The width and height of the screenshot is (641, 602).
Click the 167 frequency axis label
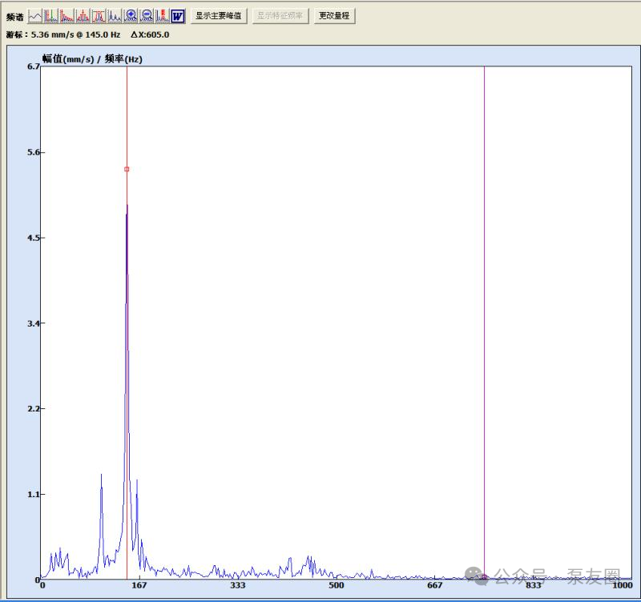[x=139, y=585]
